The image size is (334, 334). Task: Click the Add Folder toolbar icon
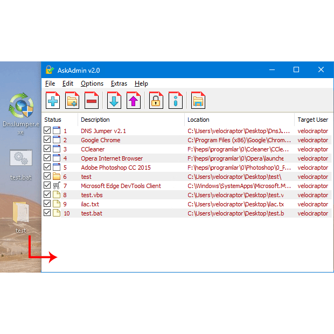click(x=72, y=100)
